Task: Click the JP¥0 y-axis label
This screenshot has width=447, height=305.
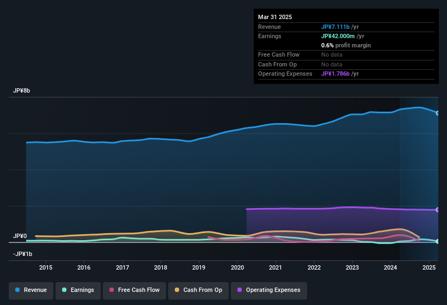Action: (20, 236)
